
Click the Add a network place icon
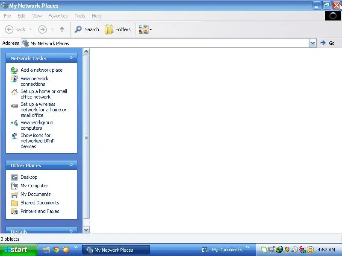click(15, 70)
